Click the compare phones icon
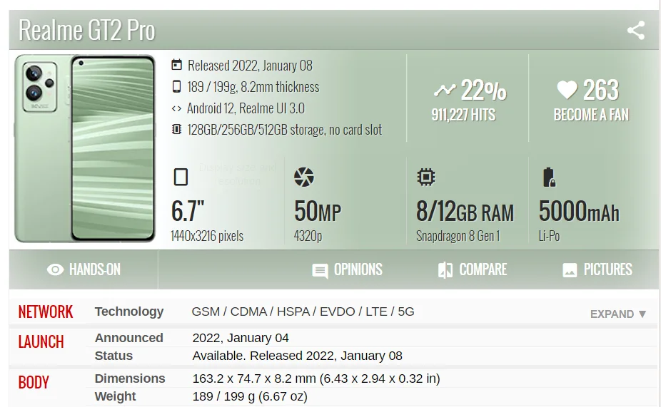 pos(445,270)
